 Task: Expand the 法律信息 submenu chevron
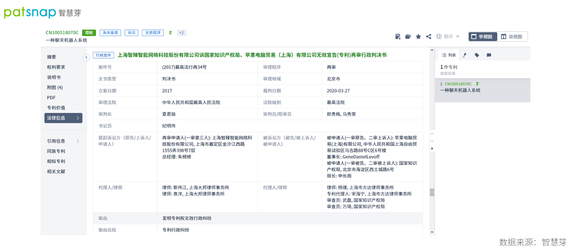78,118
